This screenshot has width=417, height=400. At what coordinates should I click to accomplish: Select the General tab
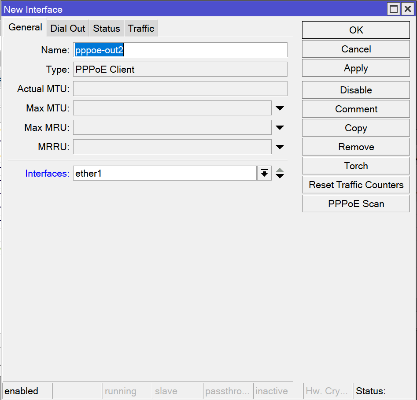tap(25, 27)
